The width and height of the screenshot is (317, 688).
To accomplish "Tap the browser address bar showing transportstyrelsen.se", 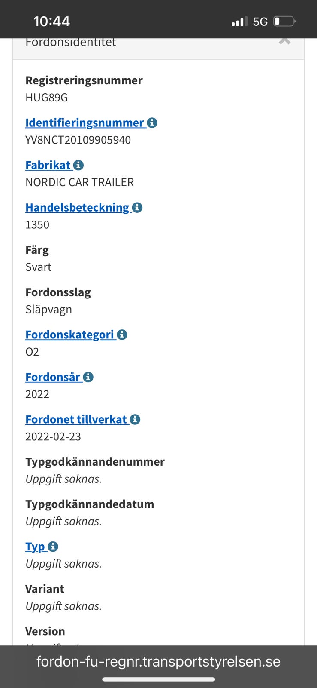I will click(x=158, y=661).
